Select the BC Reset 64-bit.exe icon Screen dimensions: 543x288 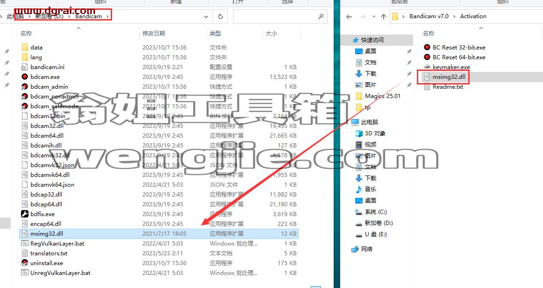tap(427, 57)
